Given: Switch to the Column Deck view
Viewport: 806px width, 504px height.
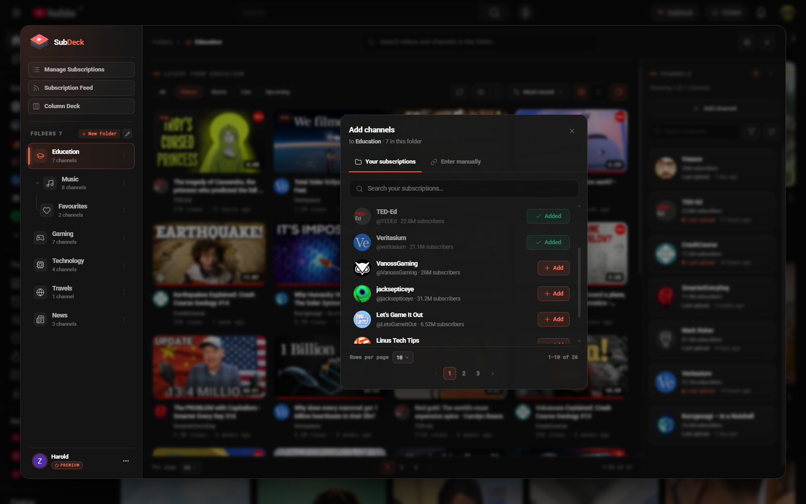Looking at the screenshot, I should (x=81, y=106).
